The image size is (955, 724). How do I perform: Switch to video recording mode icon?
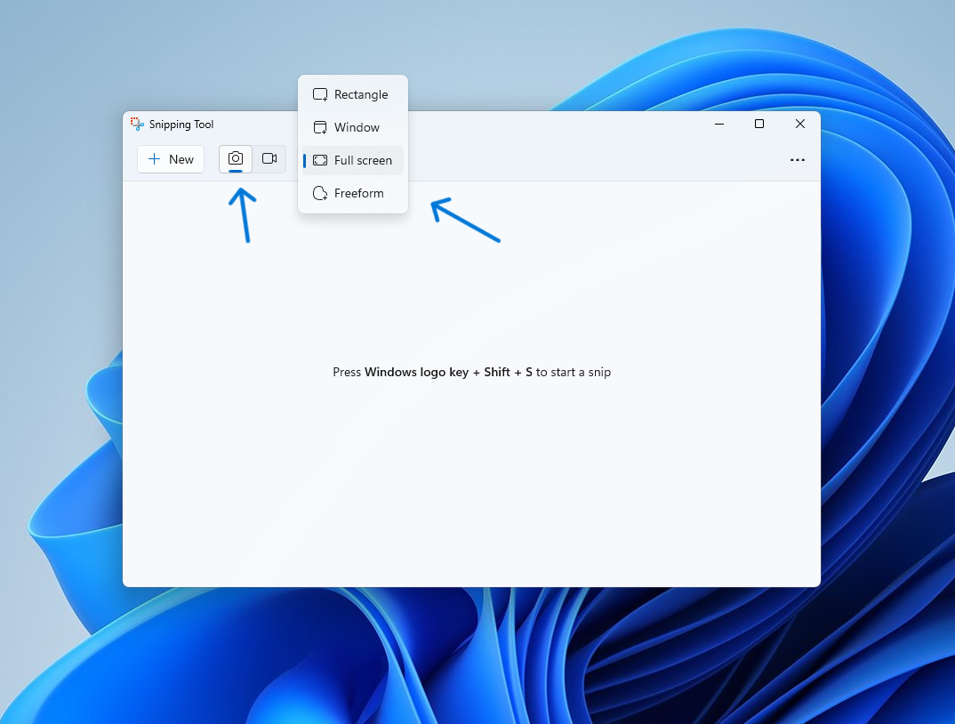[269, 158]
